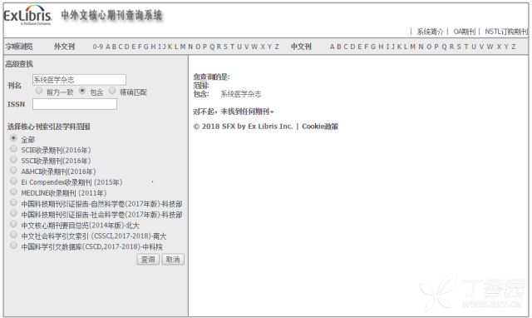
Task: Select the 包含 radio button
Action: click(82, 91)
